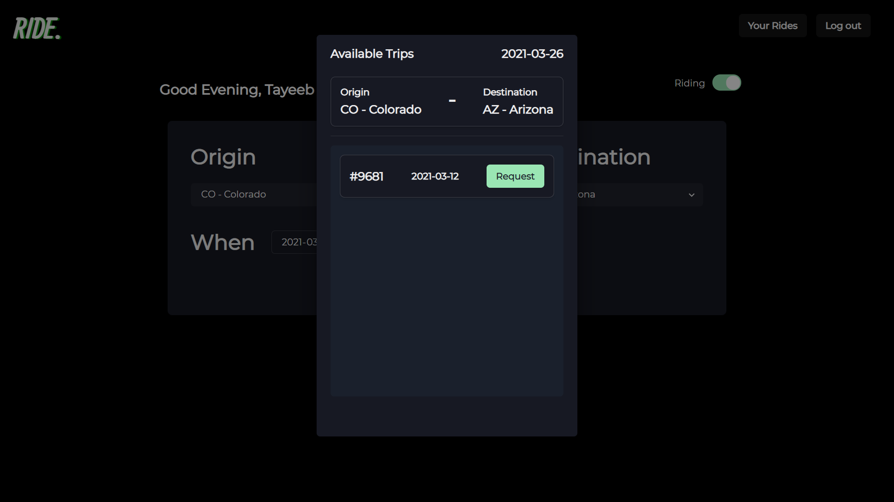Expand the Destination dropdown chevron

coord(691,195)
